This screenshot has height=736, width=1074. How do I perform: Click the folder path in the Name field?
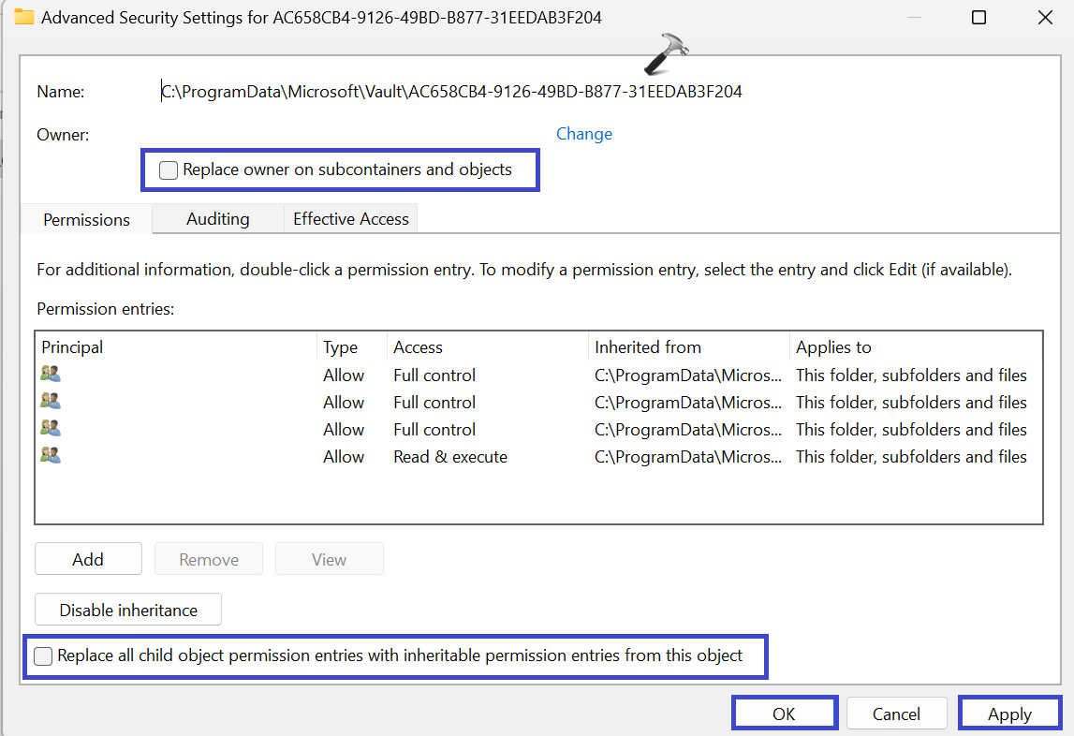click(x=451, y=92)
